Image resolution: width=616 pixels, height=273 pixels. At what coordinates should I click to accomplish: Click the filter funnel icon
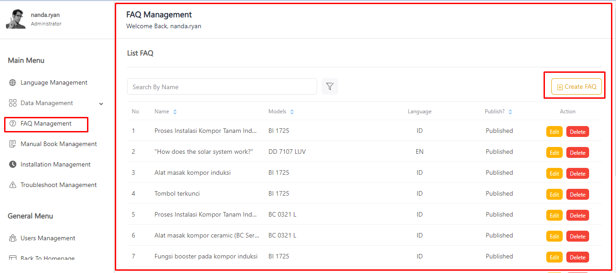tap(330, 86)
